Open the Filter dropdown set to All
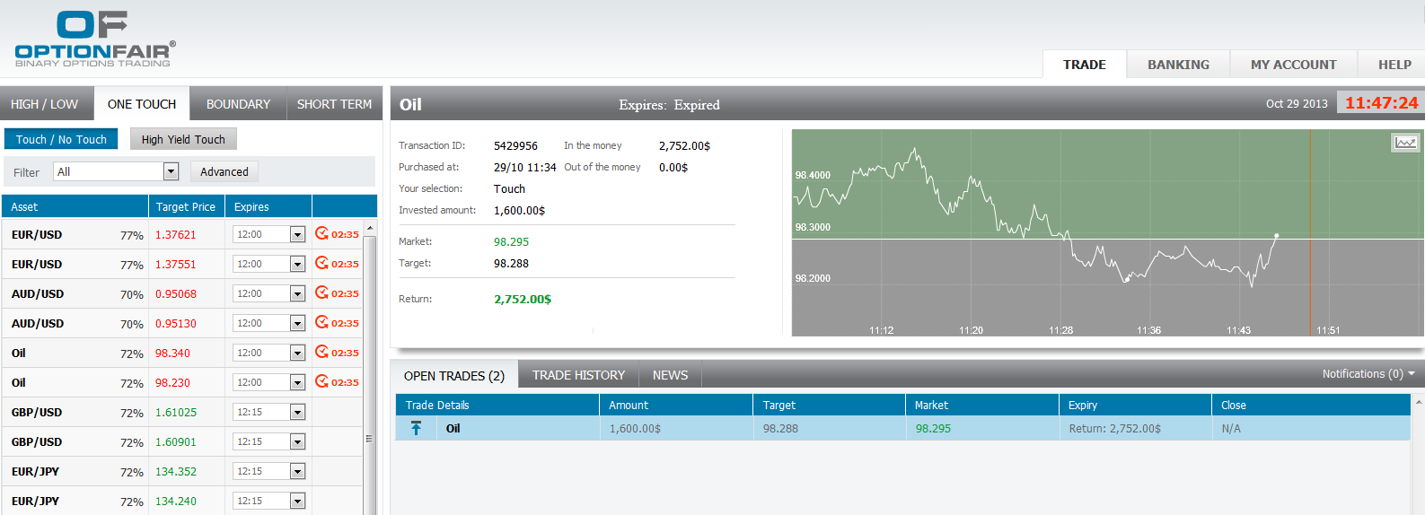Viewport: 1425px width, 515px height. [x=171, y=171]
